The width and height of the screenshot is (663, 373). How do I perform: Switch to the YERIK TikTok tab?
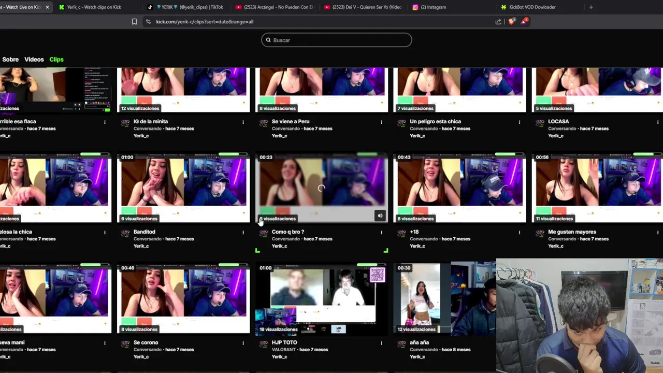[x=185, y=7]
